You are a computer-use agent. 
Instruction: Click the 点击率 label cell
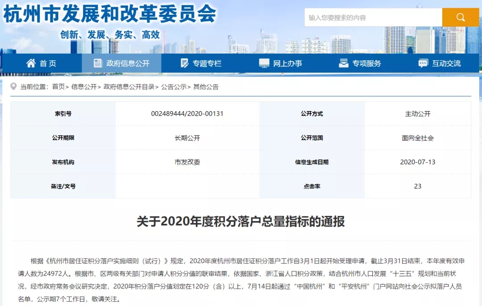[312, 186]
